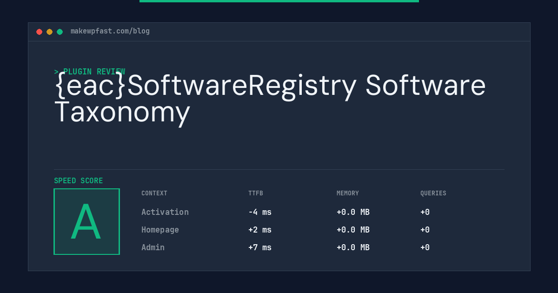
Task: Click the SPEED SCORE label
Action: pyautogui.click(x=79, y=181)
